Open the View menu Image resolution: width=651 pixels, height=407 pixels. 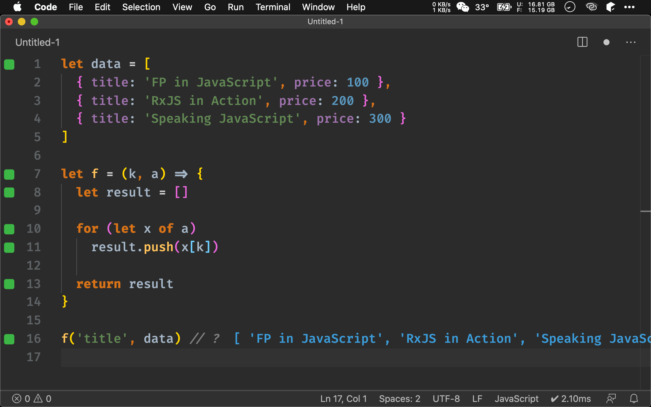[x=182, y=7]
